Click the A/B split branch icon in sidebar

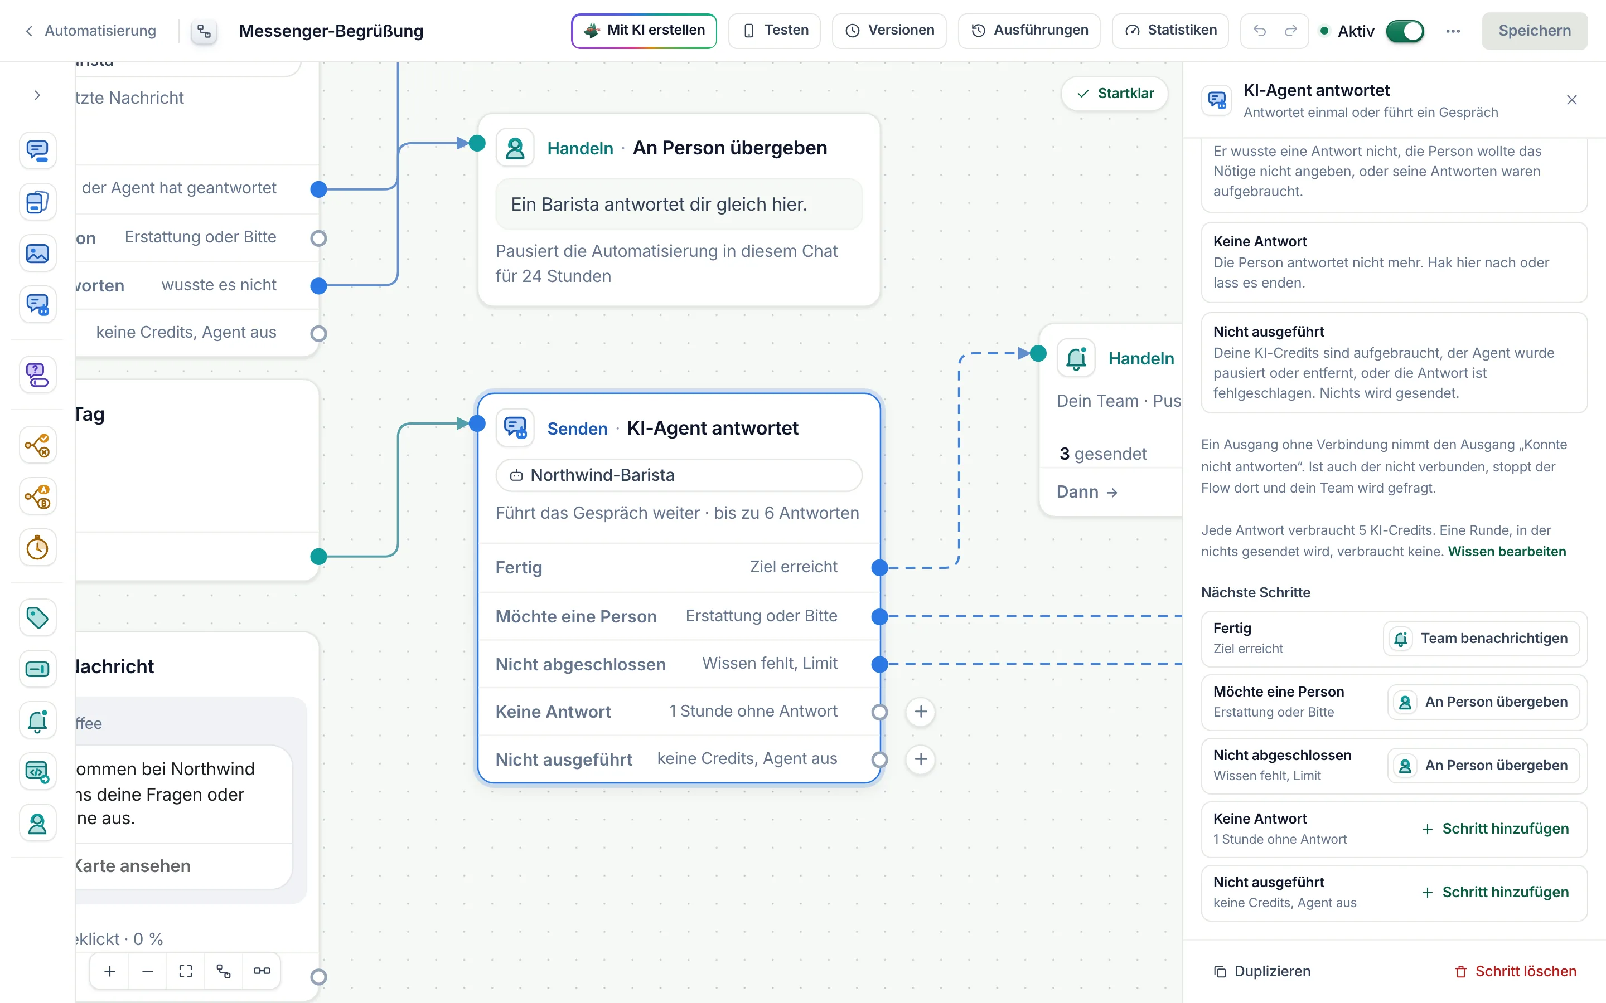(x=37, y=496)
